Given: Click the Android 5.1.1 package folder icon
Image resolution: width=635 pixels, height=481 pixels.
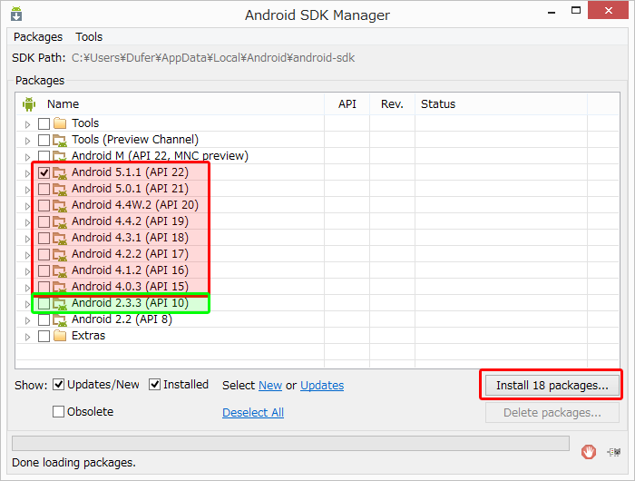Looking at the screenshot, I should pos(60,173).
